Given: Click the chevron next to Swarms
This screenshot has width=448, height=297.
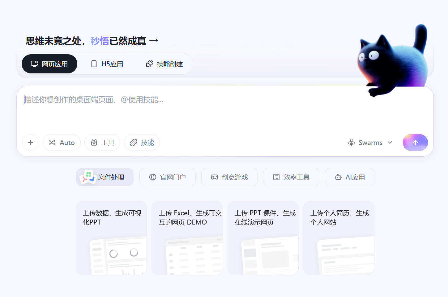Looking at the screenshot, I should (390, 142).
